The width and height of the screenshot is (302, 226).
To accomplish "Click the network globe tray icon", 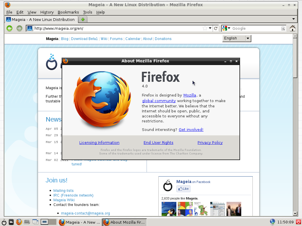I will [272, 222].
